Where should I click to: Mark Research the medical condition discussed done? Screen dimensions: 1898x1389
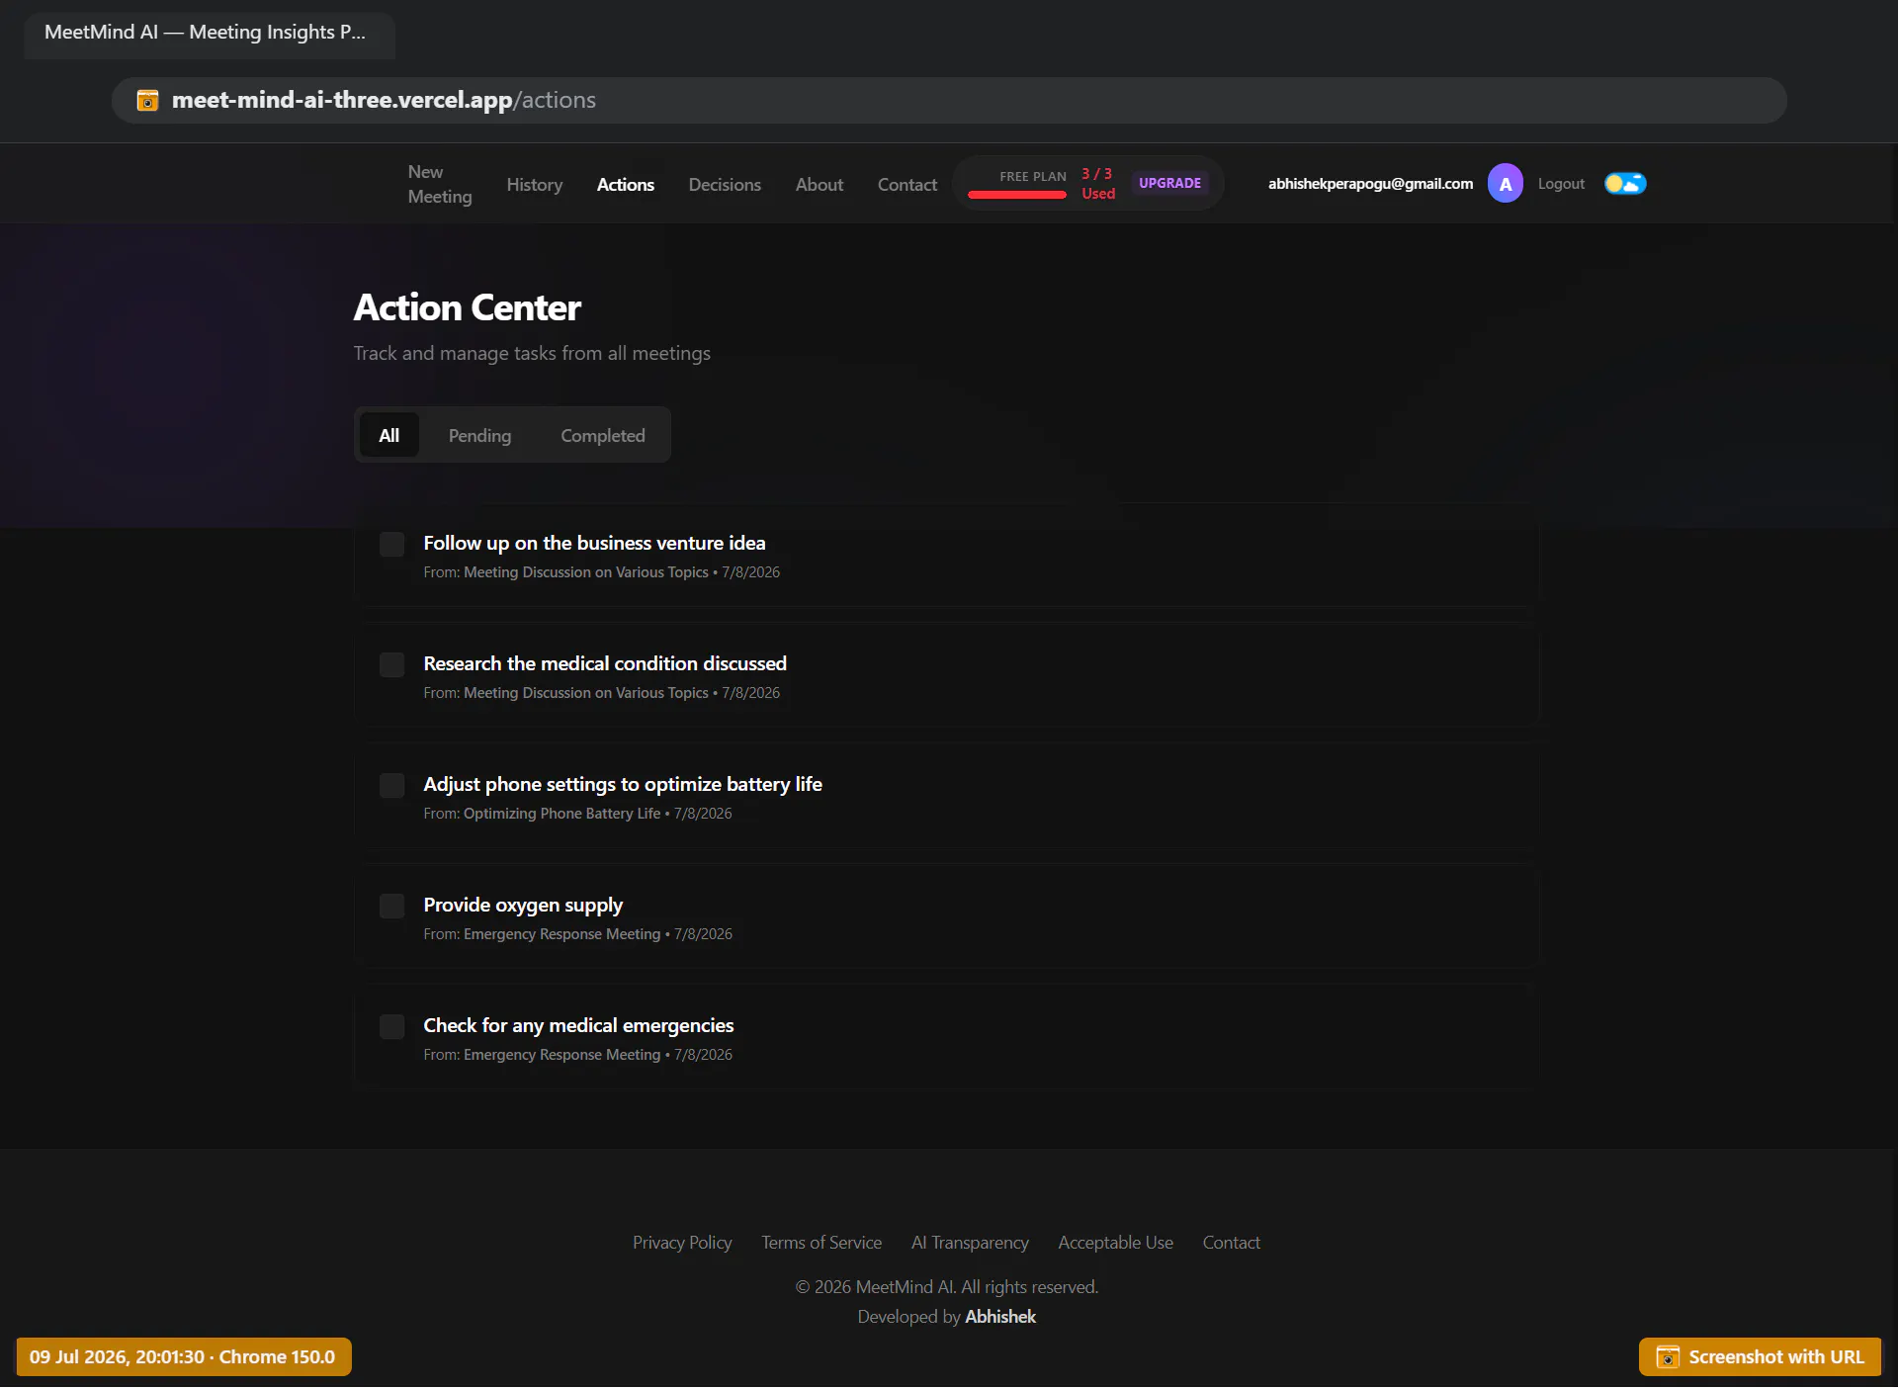pos(391,664)
